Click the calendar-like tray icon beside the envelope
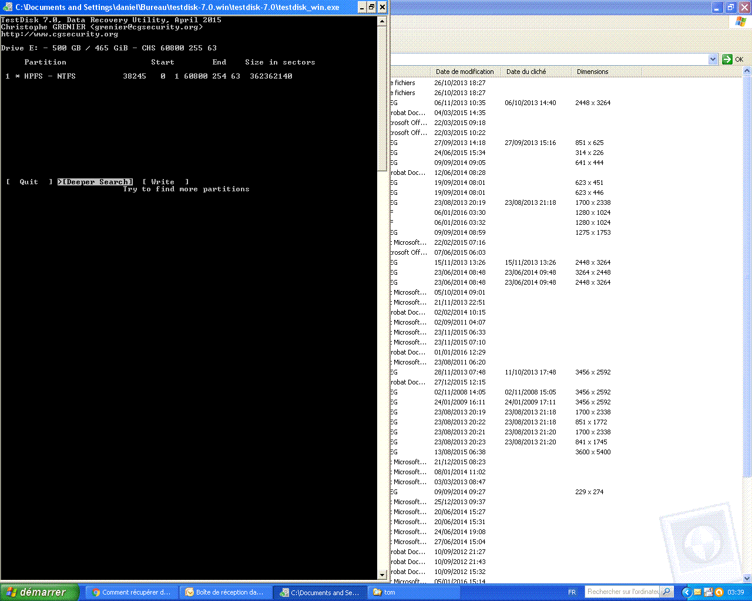 (708, 592)
